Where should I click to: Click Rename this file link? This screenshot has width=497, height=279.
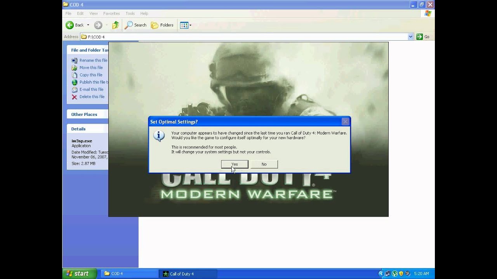[x=93, y=60]
